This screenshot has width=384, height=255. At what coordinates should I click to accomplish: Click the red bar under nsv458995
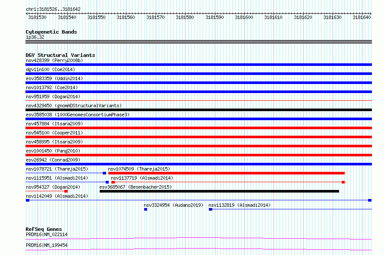click(198, 146)
